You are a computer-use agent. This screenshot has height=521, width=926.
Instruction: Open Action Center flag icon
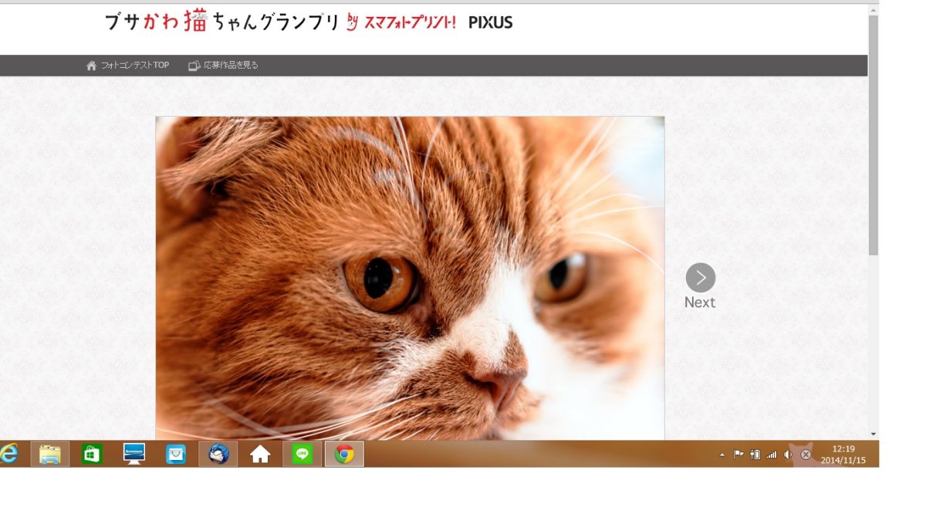point(738,455)
